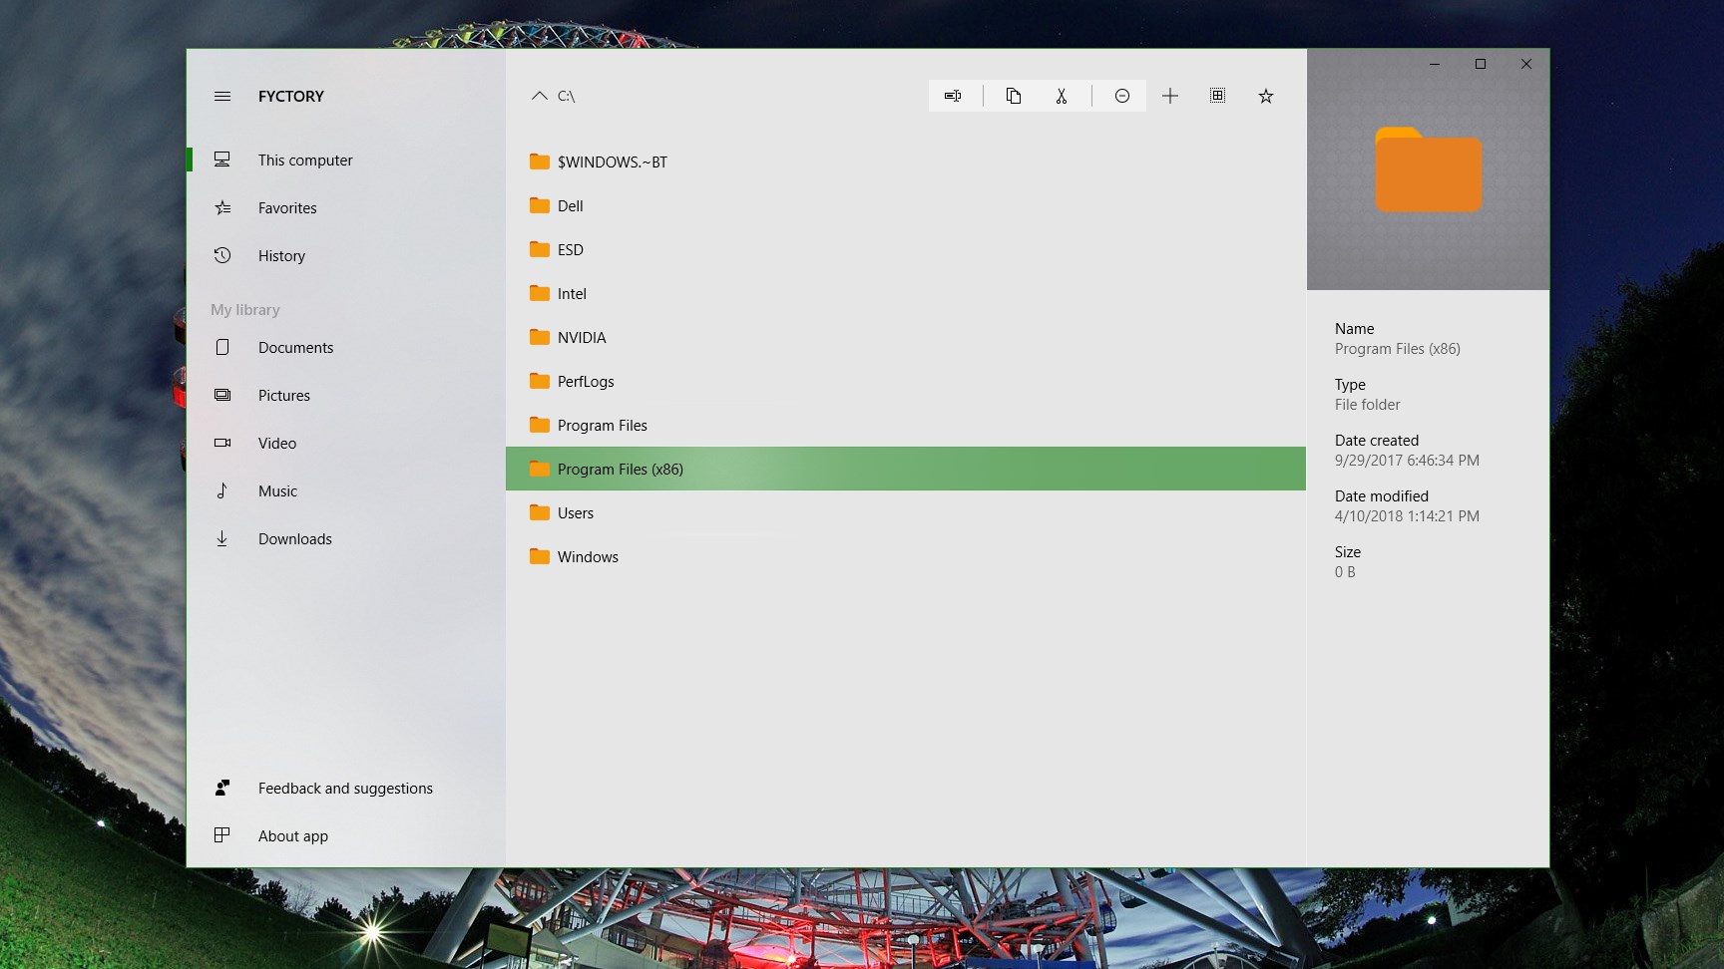Viewport: 1724px width, 969px height.
Task: Go to the Documents library
Action: tap(346, 347)
